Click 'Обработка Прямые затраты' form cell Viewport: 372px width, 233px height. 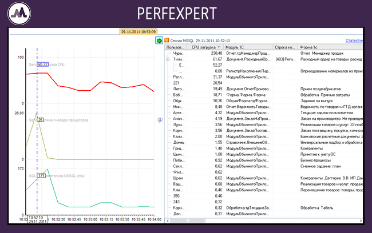pos(325,95)
